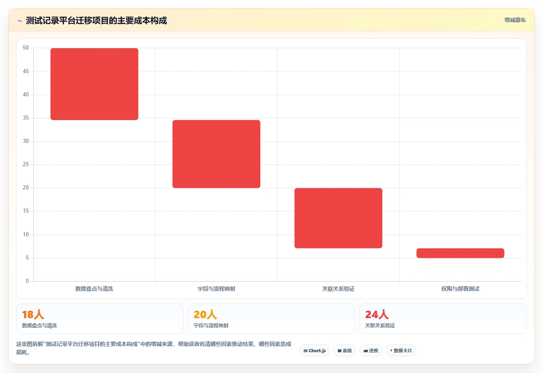Click the 数据卡片 tag
543x373 pixels.
click(401, 351)
